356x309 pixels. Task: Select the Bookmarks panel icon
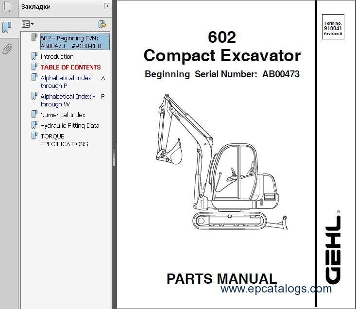pyautogui.click(x=7, y=28)
